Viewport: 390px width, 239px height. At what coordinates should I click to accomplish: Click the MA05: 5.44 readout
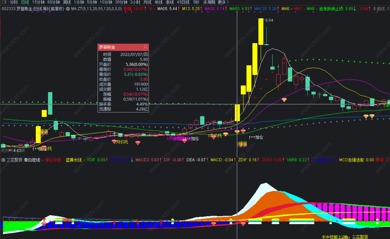pos(169,9)
